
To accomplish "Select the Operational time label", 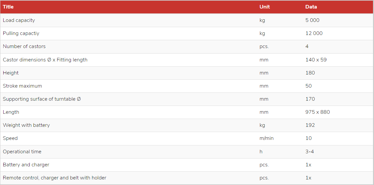I will coord(22,152).
